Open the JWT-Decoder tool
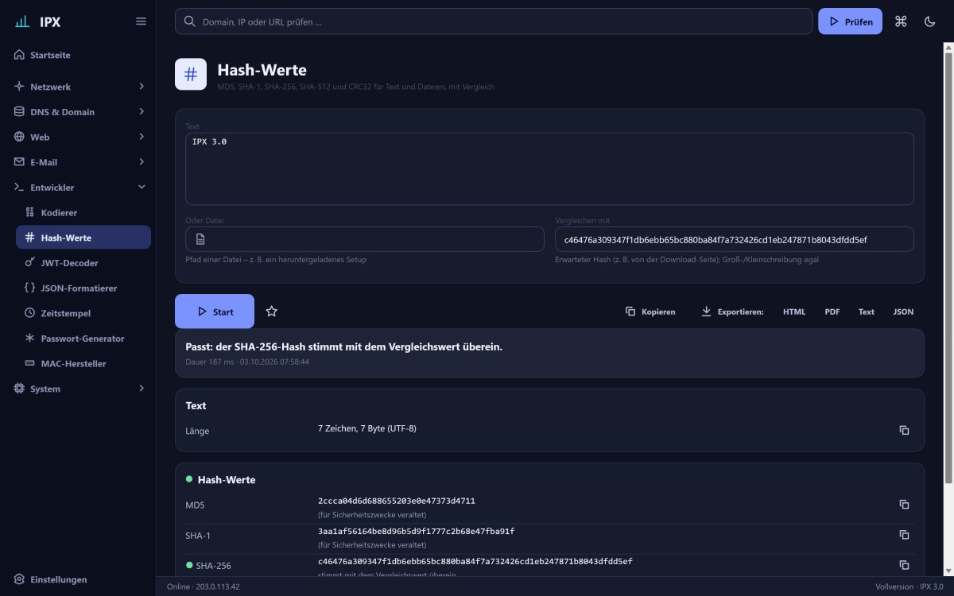The height and width of the screenshot is (596, 954). tap(83, 263)
